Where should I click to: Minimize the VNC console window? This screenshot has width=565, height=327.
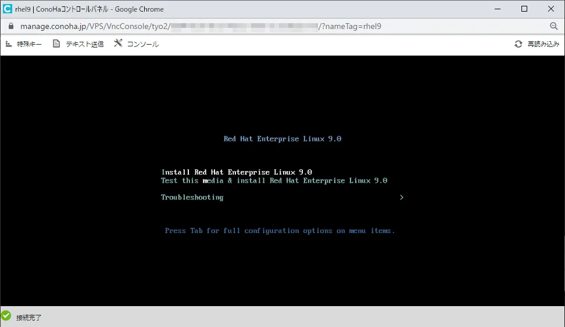click(x=498, y=9)
